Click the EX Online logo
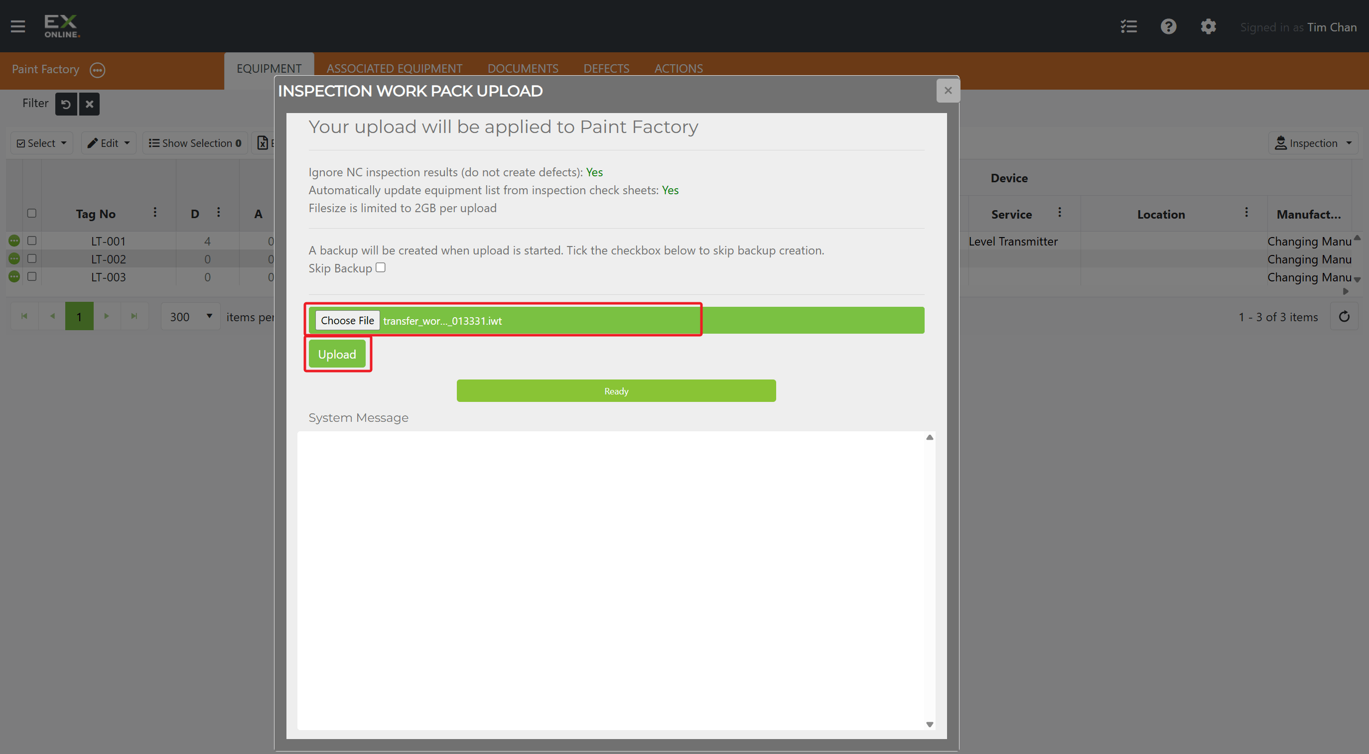 tap(62, 26)
